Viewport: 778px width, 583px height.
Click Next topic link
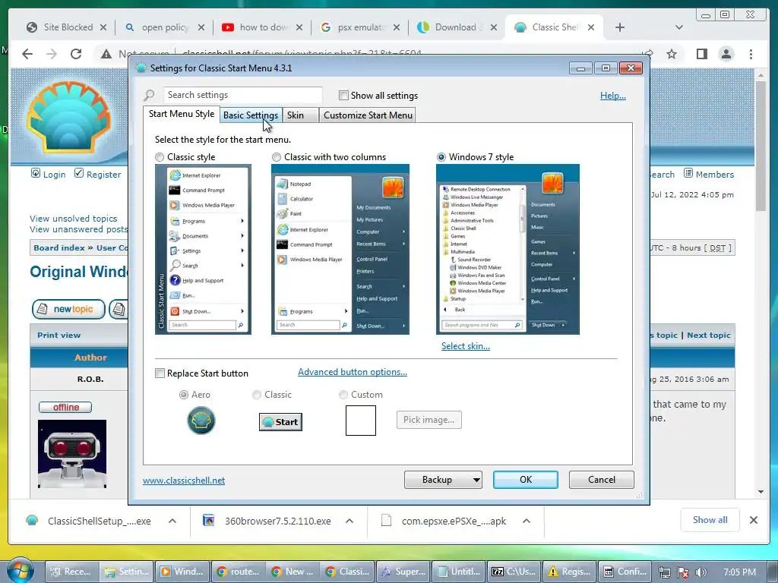709,335
